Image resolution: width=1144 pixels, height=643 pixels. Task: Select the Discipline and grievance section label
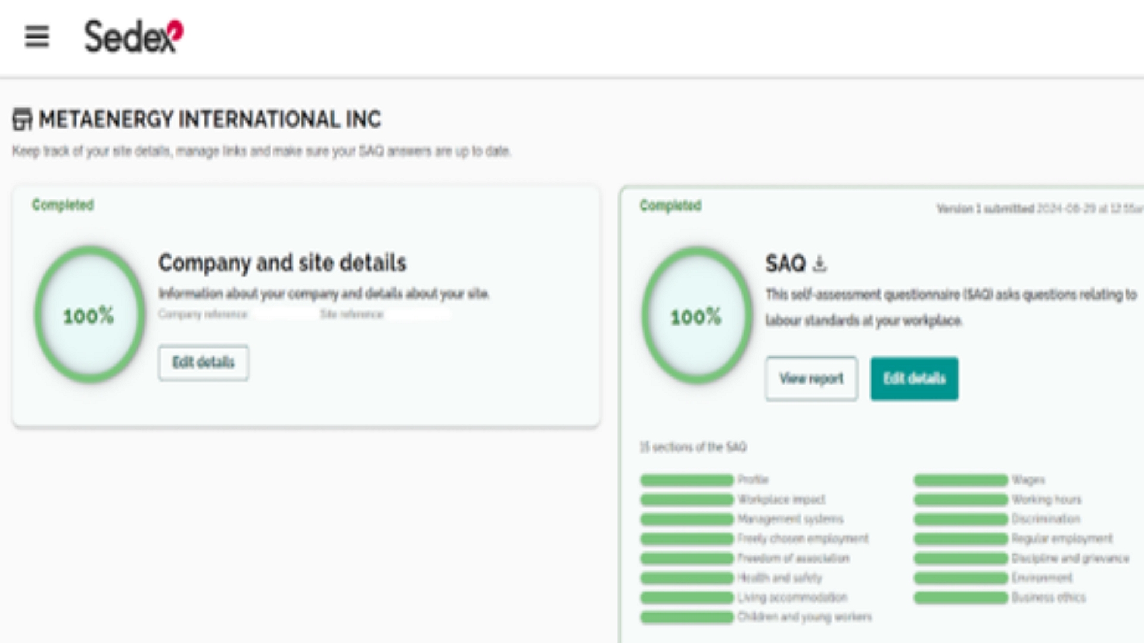point(1070,558)
